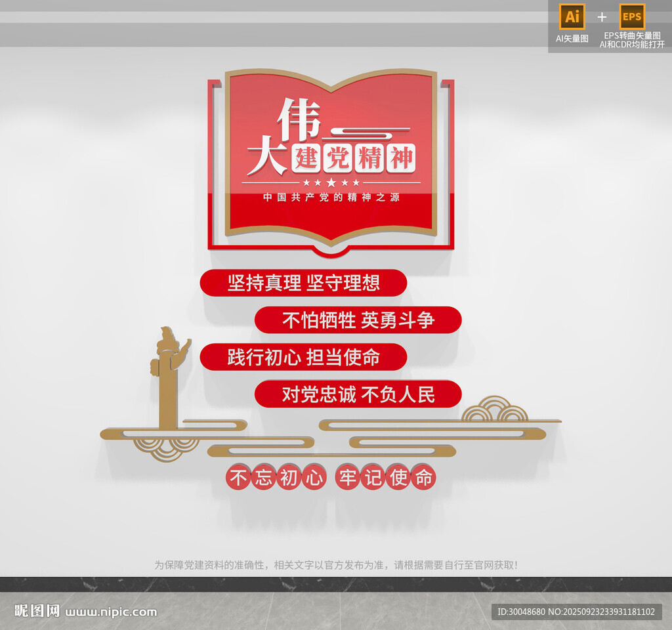Screen dimensions: 672x630
Task: Click the round badge with character 命
Action: (423, 478)
